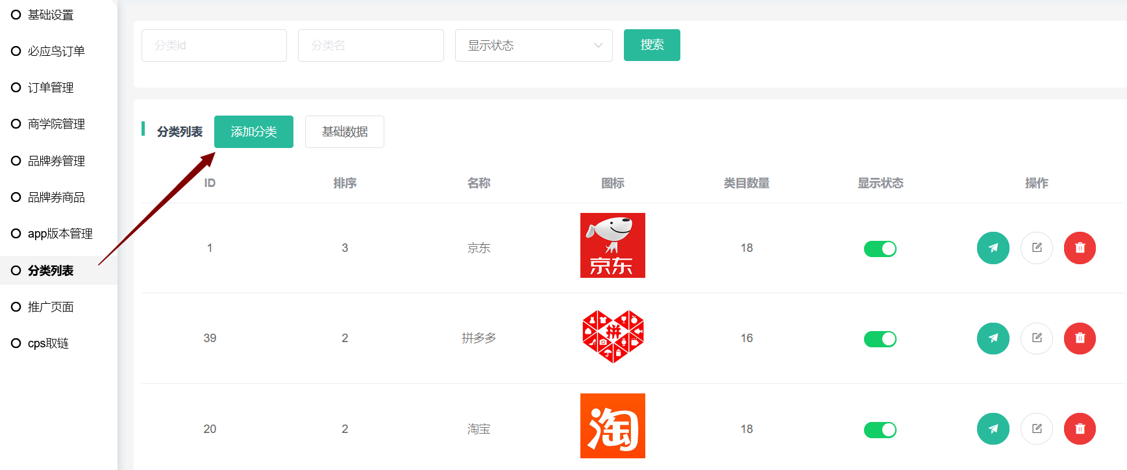1127x470 pixels.
Task: Click the trash icon in the 淘宝 row
Action: click(1080, 429)
